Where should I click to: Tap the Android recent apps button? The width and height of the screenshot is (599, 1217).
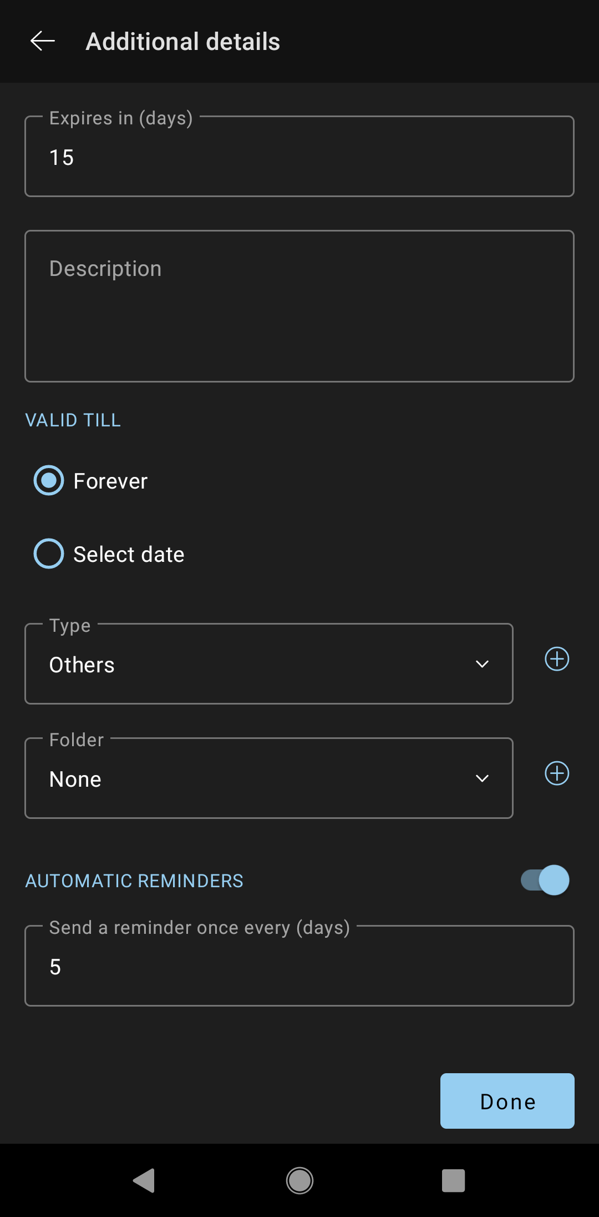point(453,1180)
